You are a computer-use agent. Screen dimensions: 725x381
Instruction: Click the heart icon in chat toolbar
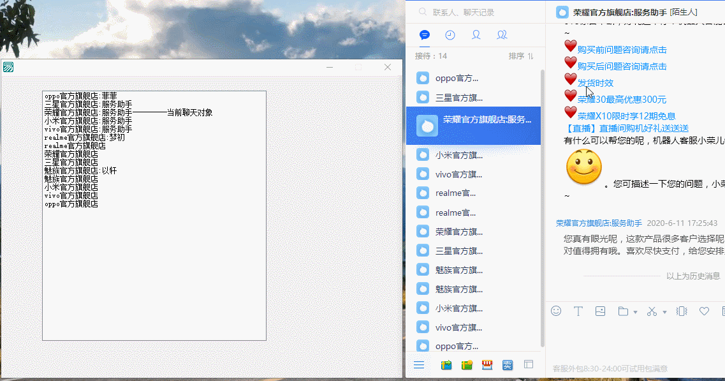pyautogui.click(x=704, y=311)
